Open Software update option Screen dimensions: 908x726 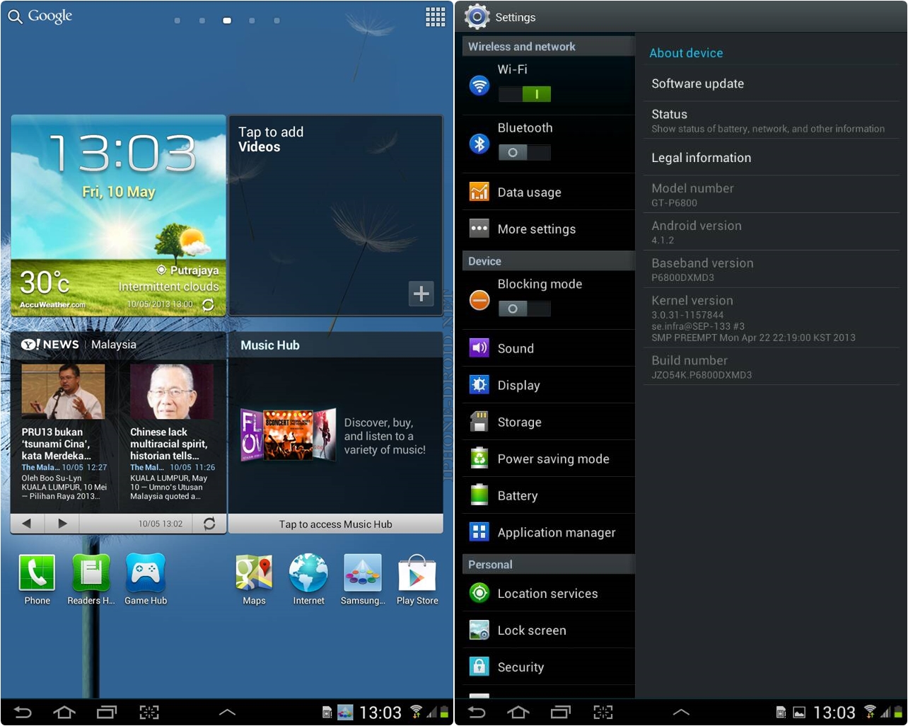[x=697, y=83]
